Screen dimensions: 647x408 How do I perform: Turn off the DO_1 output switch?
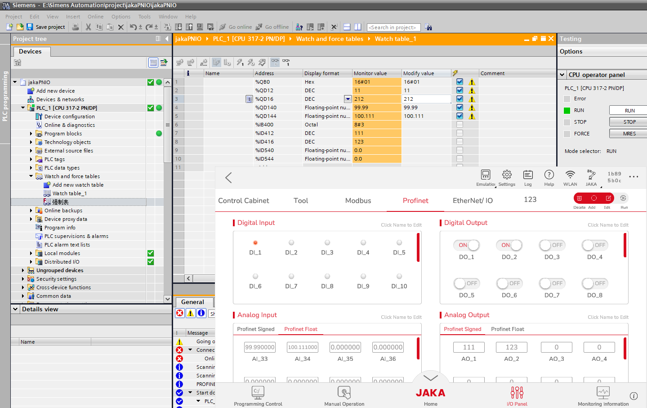[466, 245]
